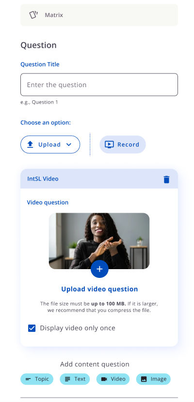The width and height of the screenshot is (194, 402).
Task: Add a Text content chip
Action: pyautogui.click(x=75, y=379)
